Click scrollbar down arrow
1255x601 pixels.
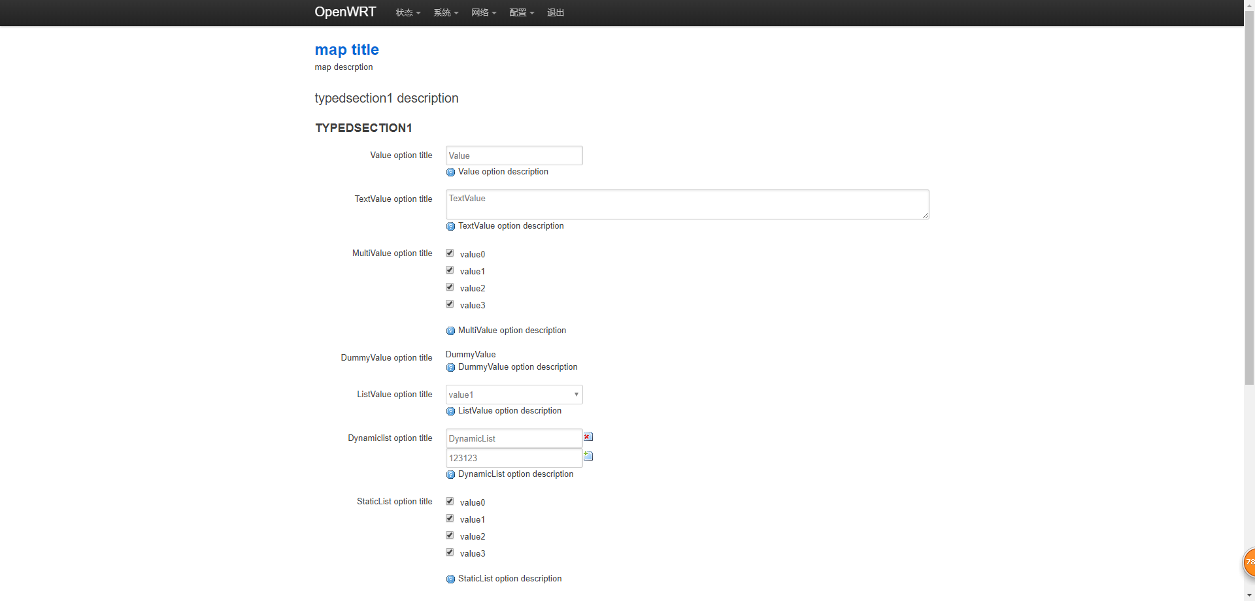(x=1249, y=595)
